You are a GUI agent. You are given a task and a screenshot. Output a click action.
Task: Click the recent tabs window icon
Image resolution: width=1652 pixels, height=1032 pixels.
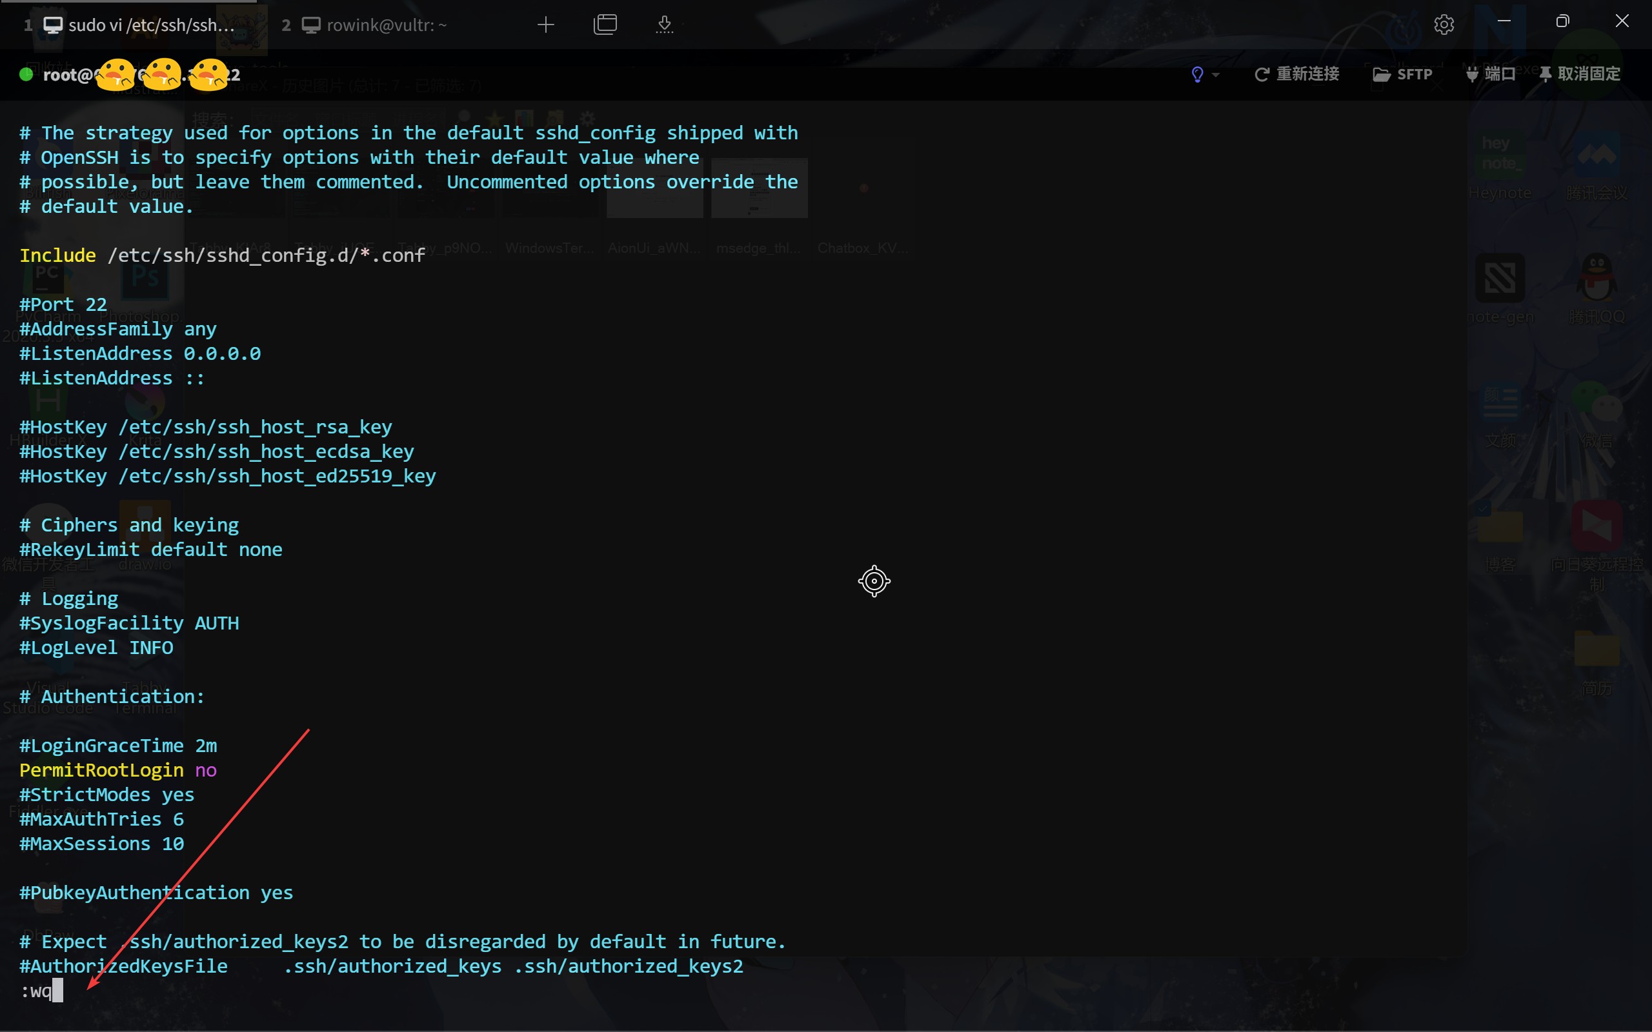[605, 25]
